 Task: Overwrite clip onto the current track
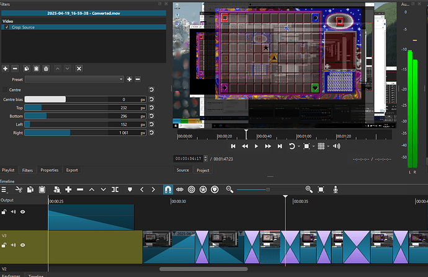point(103,190)
